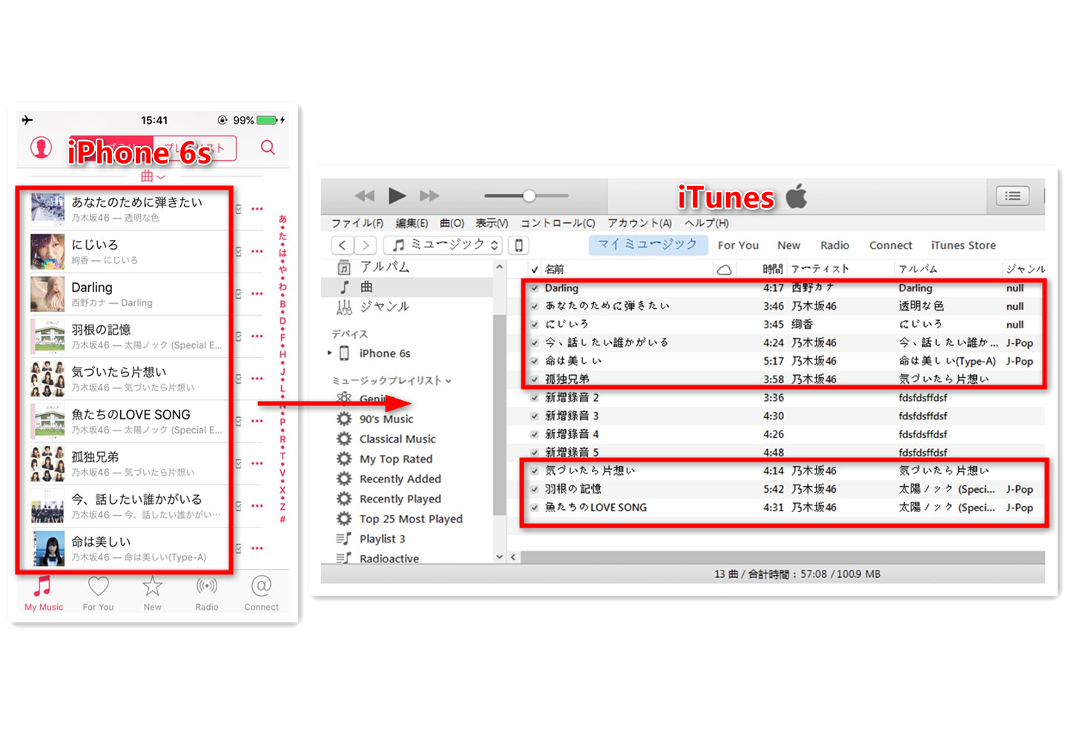Image resolution: width=1068 pixels, height=741 pixels.
Task: Open the My Top Rated playlist
Action: tap(395, 459)
